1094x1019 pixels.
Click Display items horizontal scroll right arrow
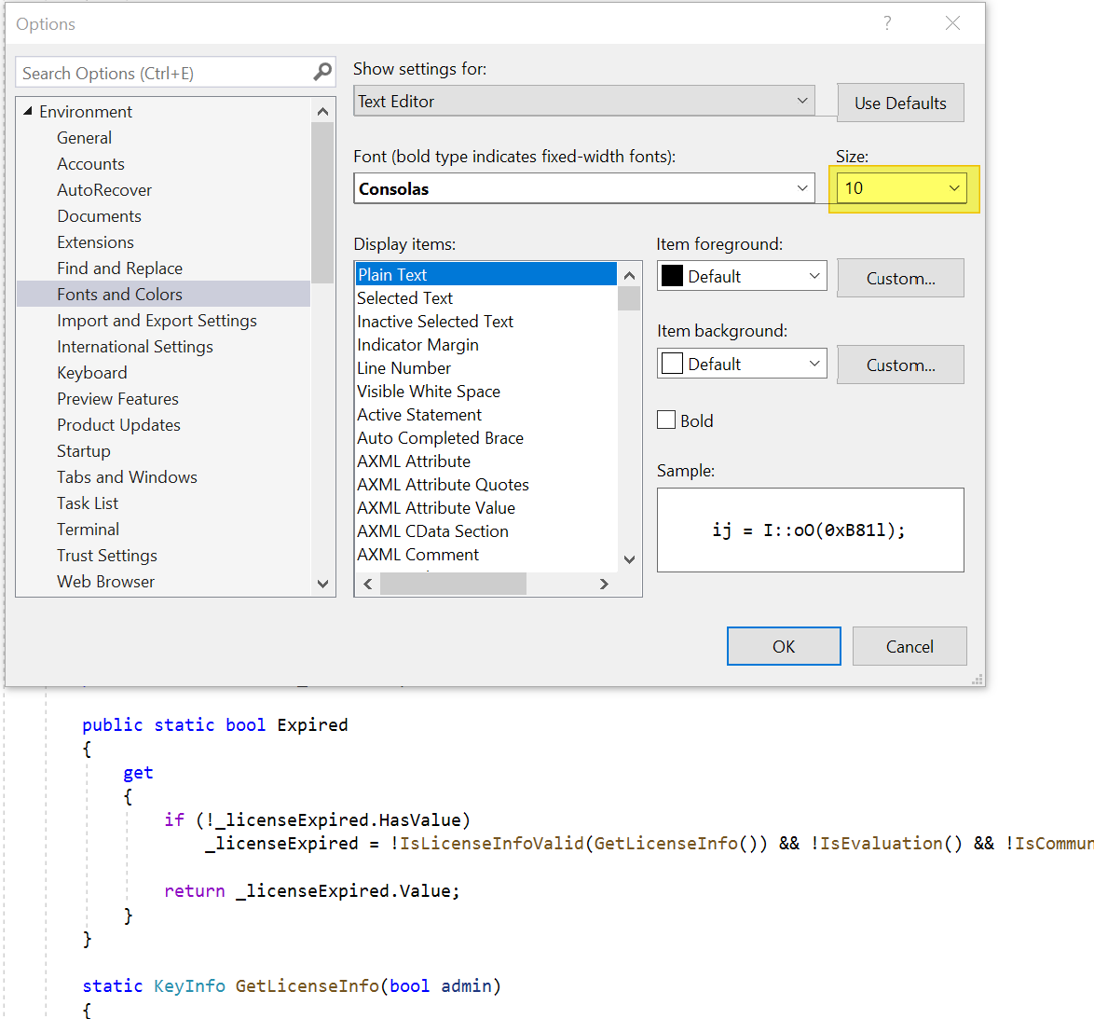(x=604, y=584)
